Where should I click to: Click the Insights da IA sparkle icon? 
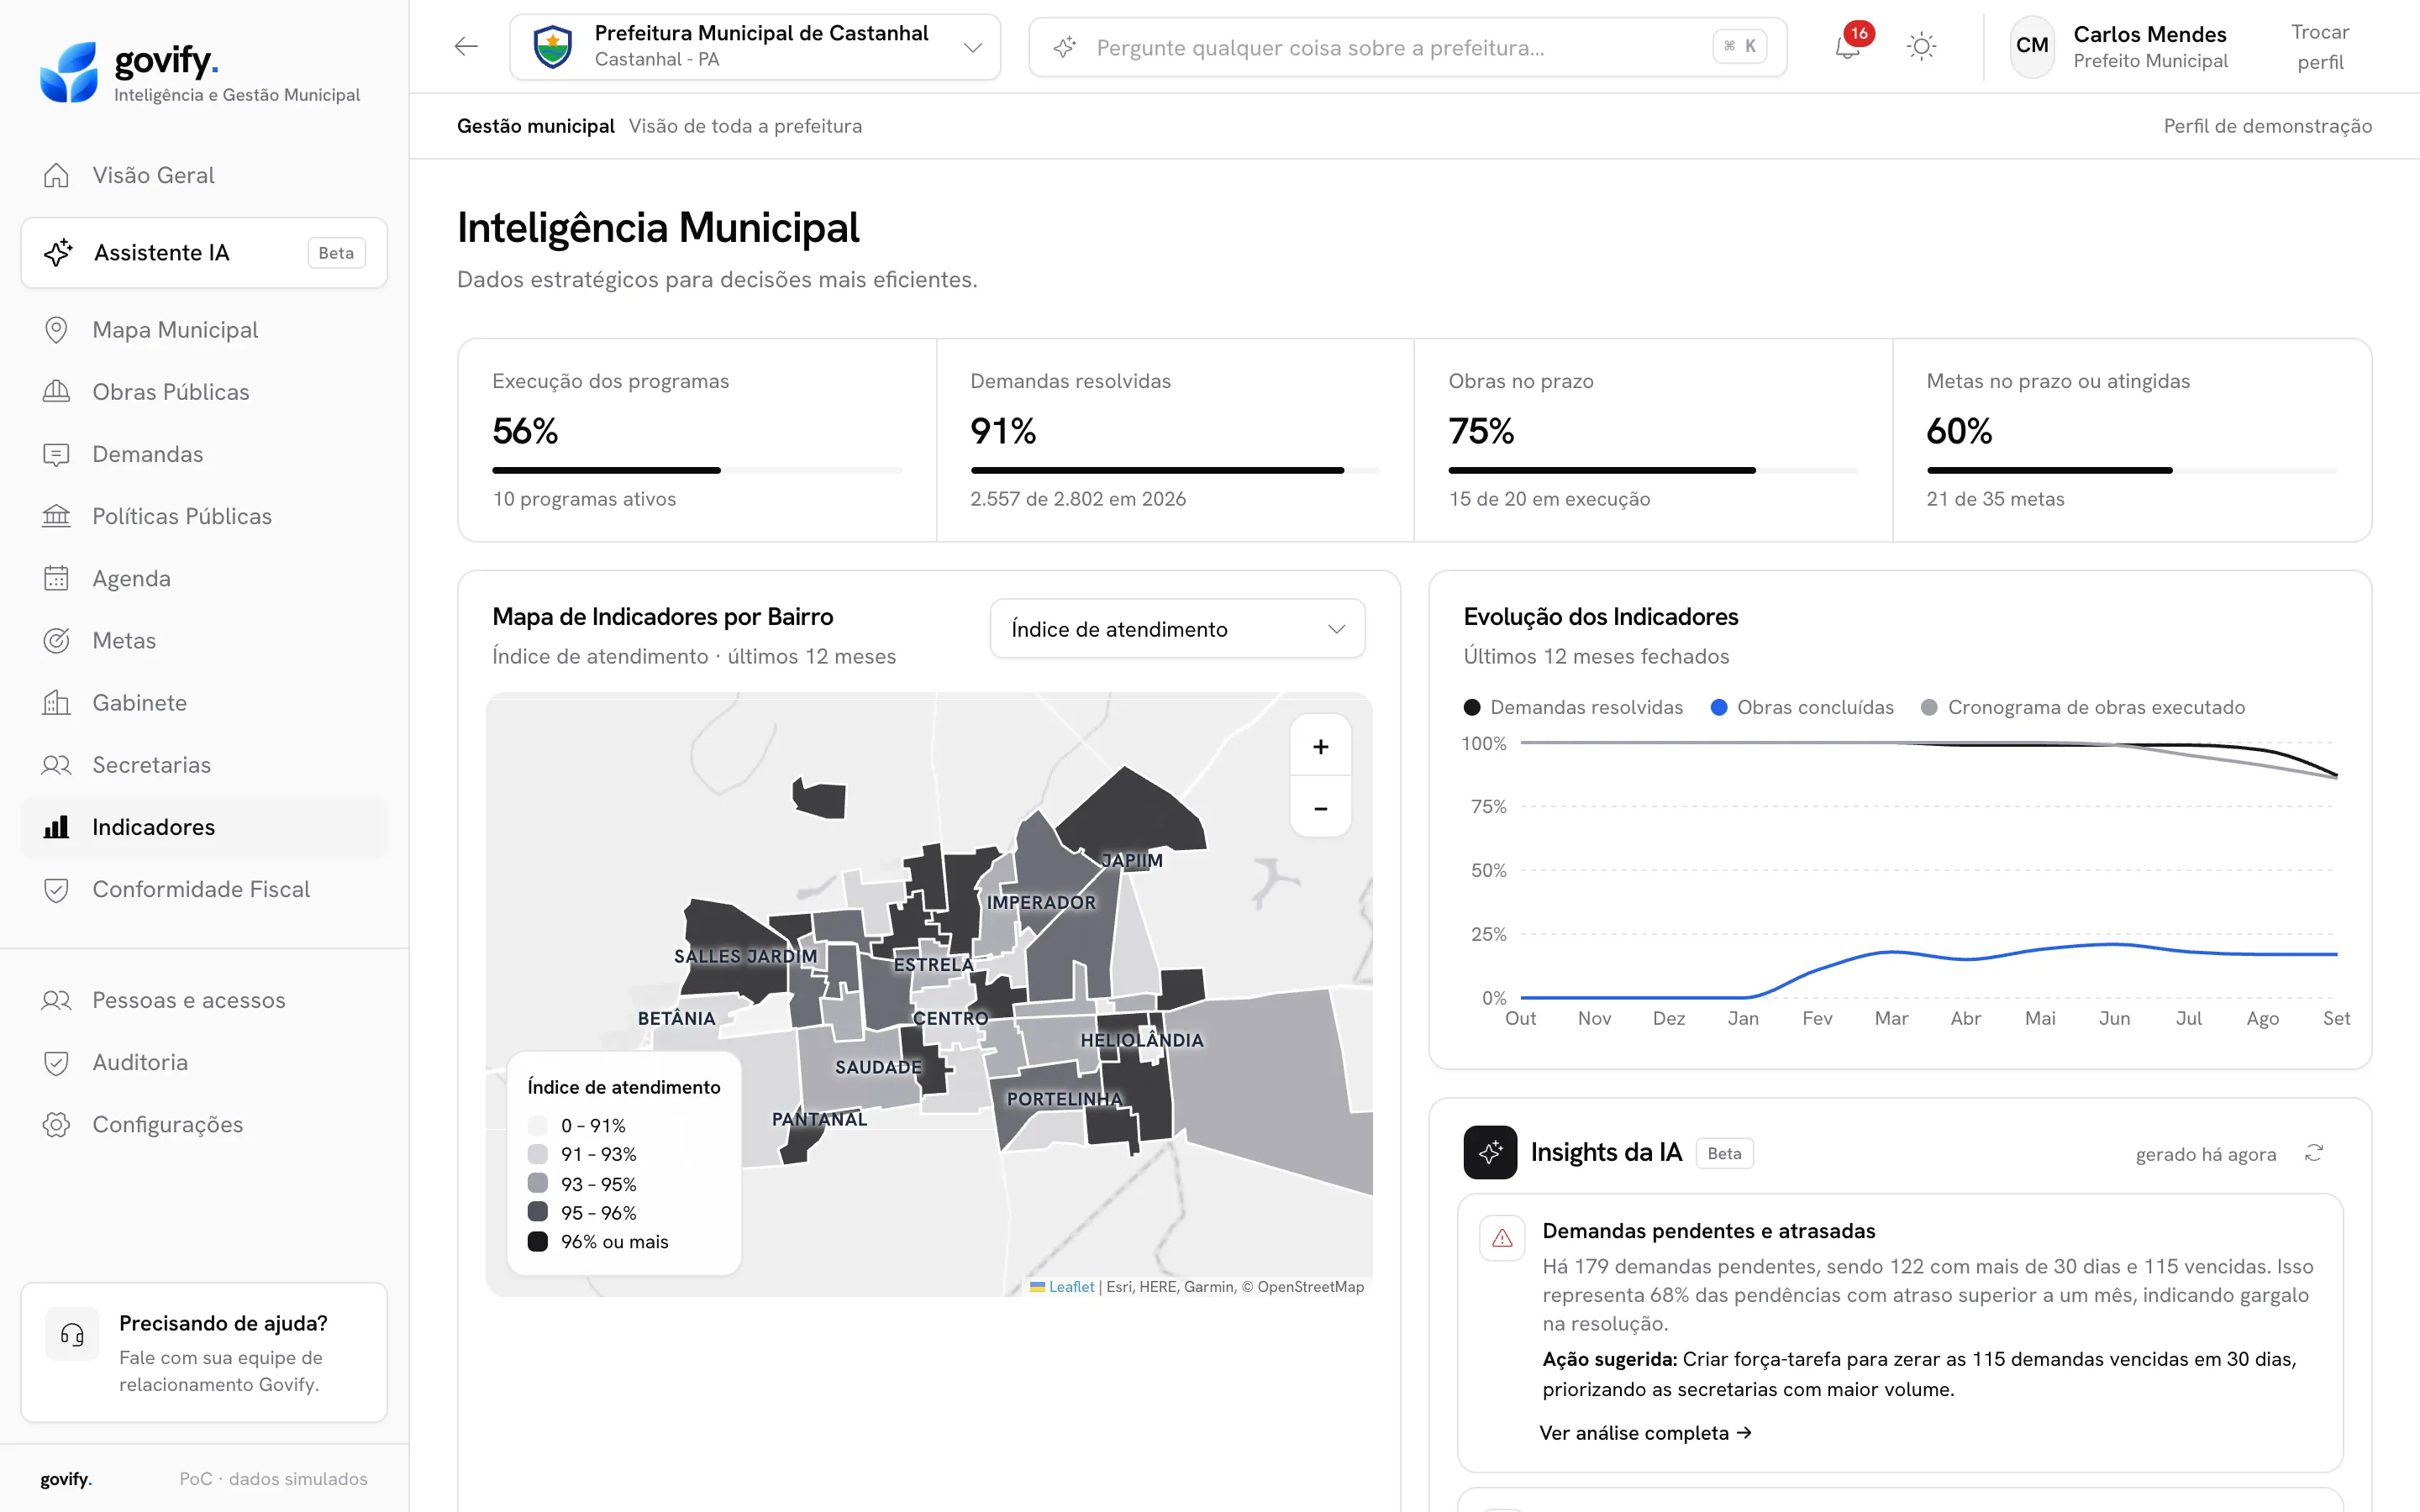pos(1490,1152)
